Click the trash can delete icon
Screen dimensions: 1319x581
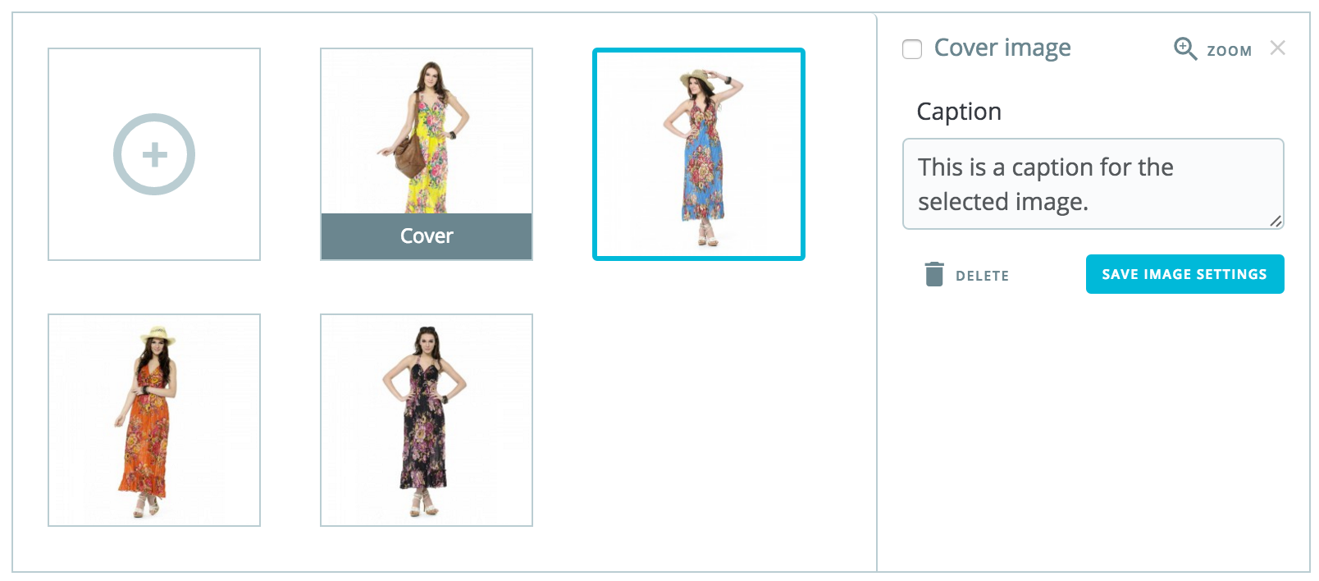pyautogui.click(x=934, y=274)
